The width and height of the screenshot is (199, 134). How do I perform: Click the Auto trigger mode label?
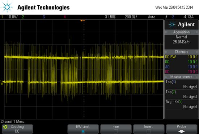(152, 17)
